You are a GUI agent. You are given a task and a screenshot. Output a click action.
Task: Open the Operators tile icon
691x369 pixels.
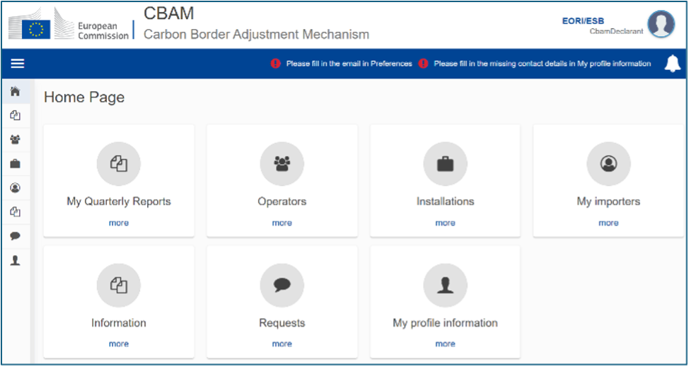[281, 164]
